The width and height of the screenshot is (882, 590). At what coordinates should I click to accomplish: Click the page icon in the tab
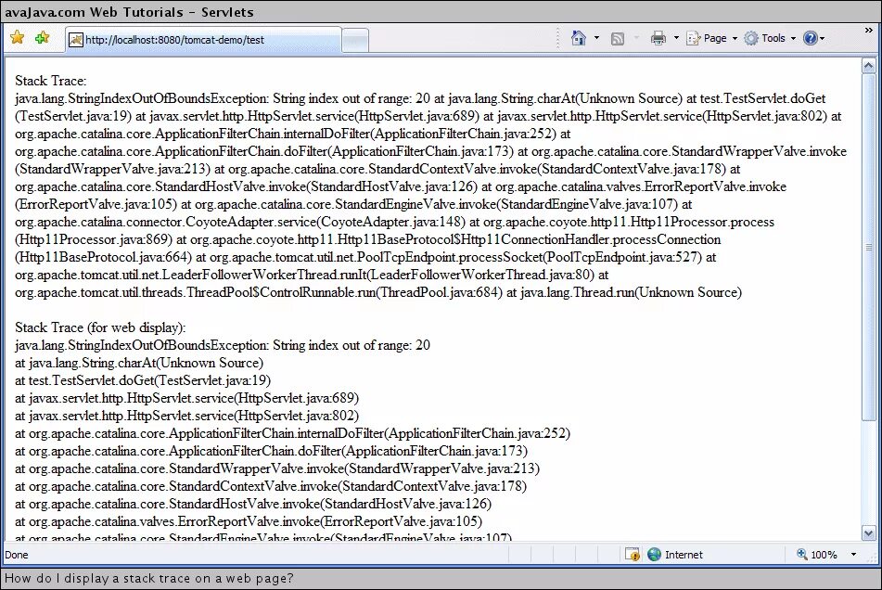coord(76,39)
